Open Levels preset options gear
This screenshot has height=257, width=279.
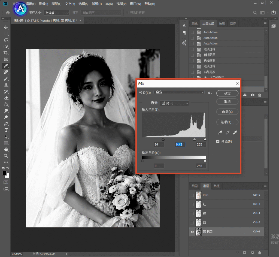coord(210,93)
